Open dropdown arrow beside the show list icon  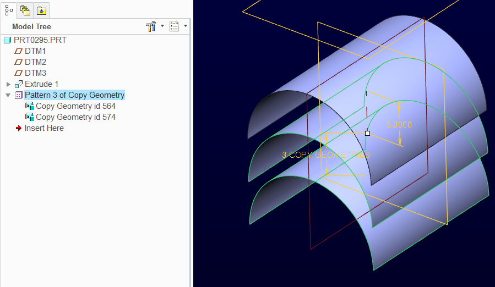[186, 26]
